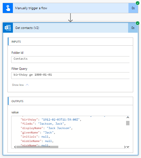Click the middleName null line
This screenshot has width=141, height=158.
click(x=37, y=141)
